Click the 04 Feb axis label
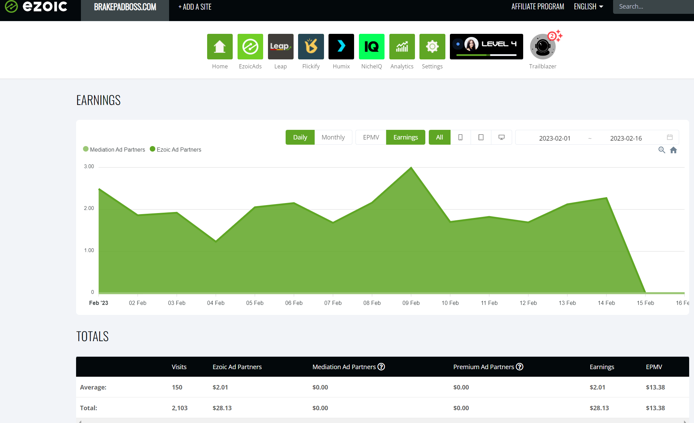 216,303
